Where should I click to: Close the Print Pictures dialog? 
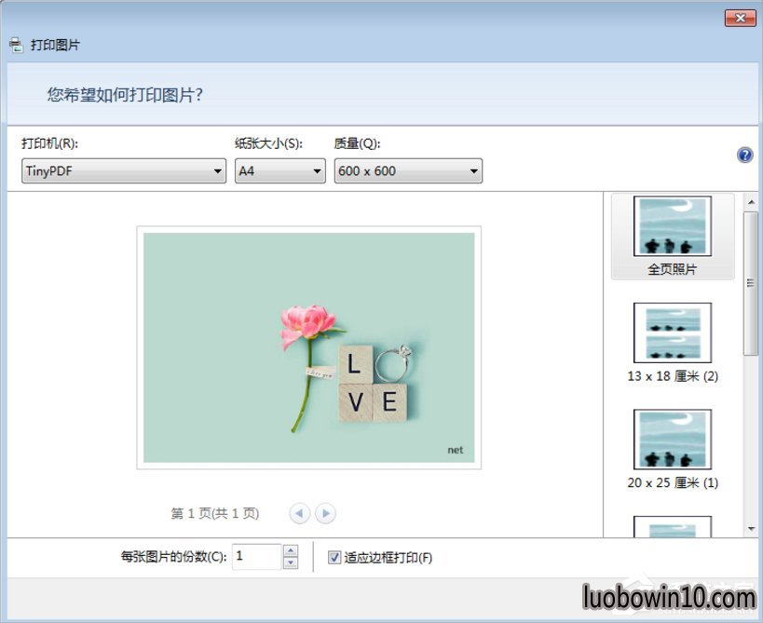740,18
